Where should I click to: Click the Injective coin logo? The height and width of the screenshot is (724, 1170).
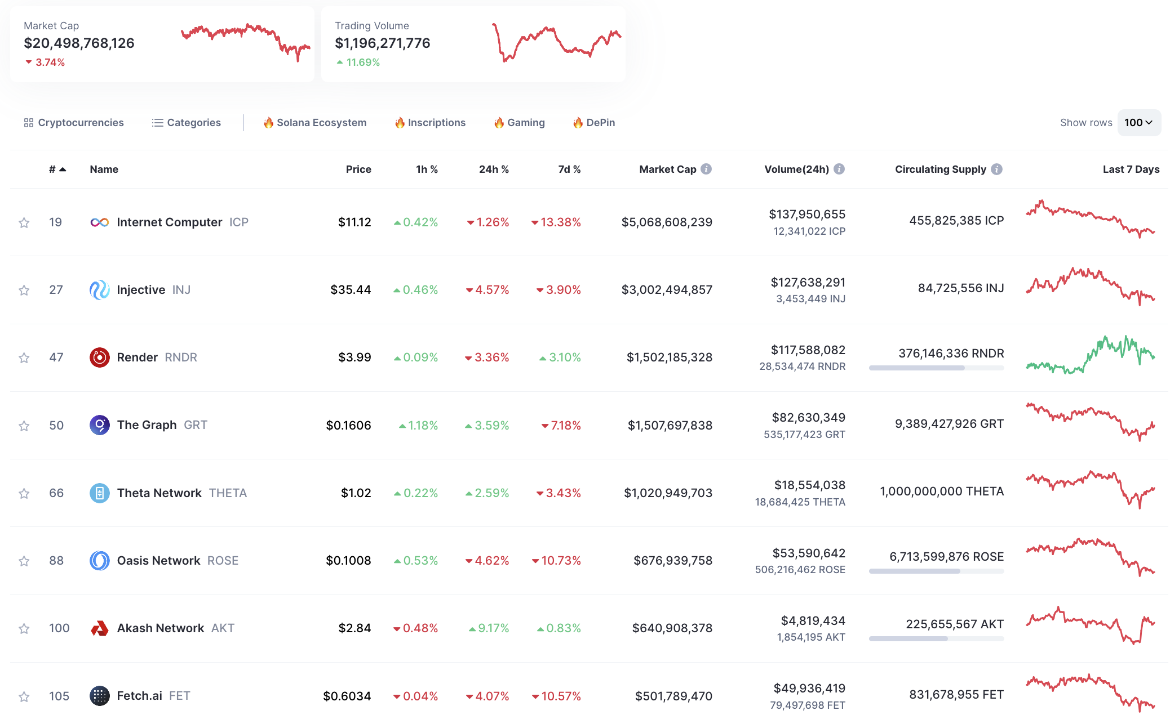point(100,290)
